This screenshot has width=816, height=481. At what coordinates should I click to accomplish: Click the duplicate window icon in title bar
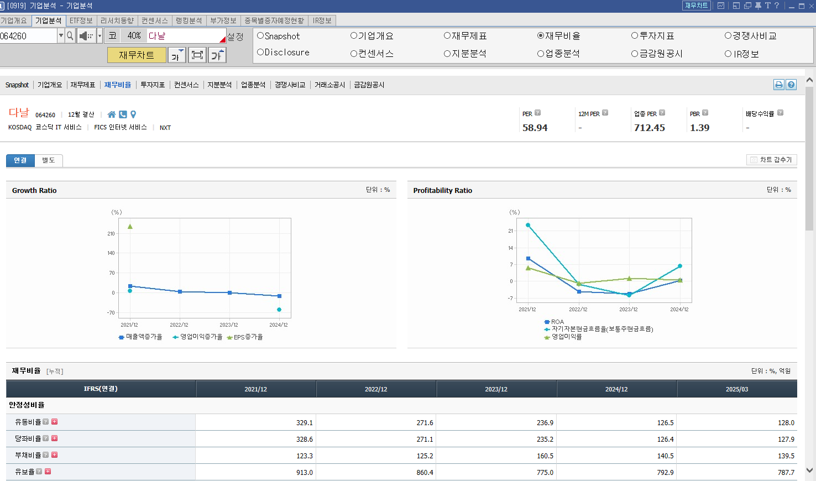747,6
